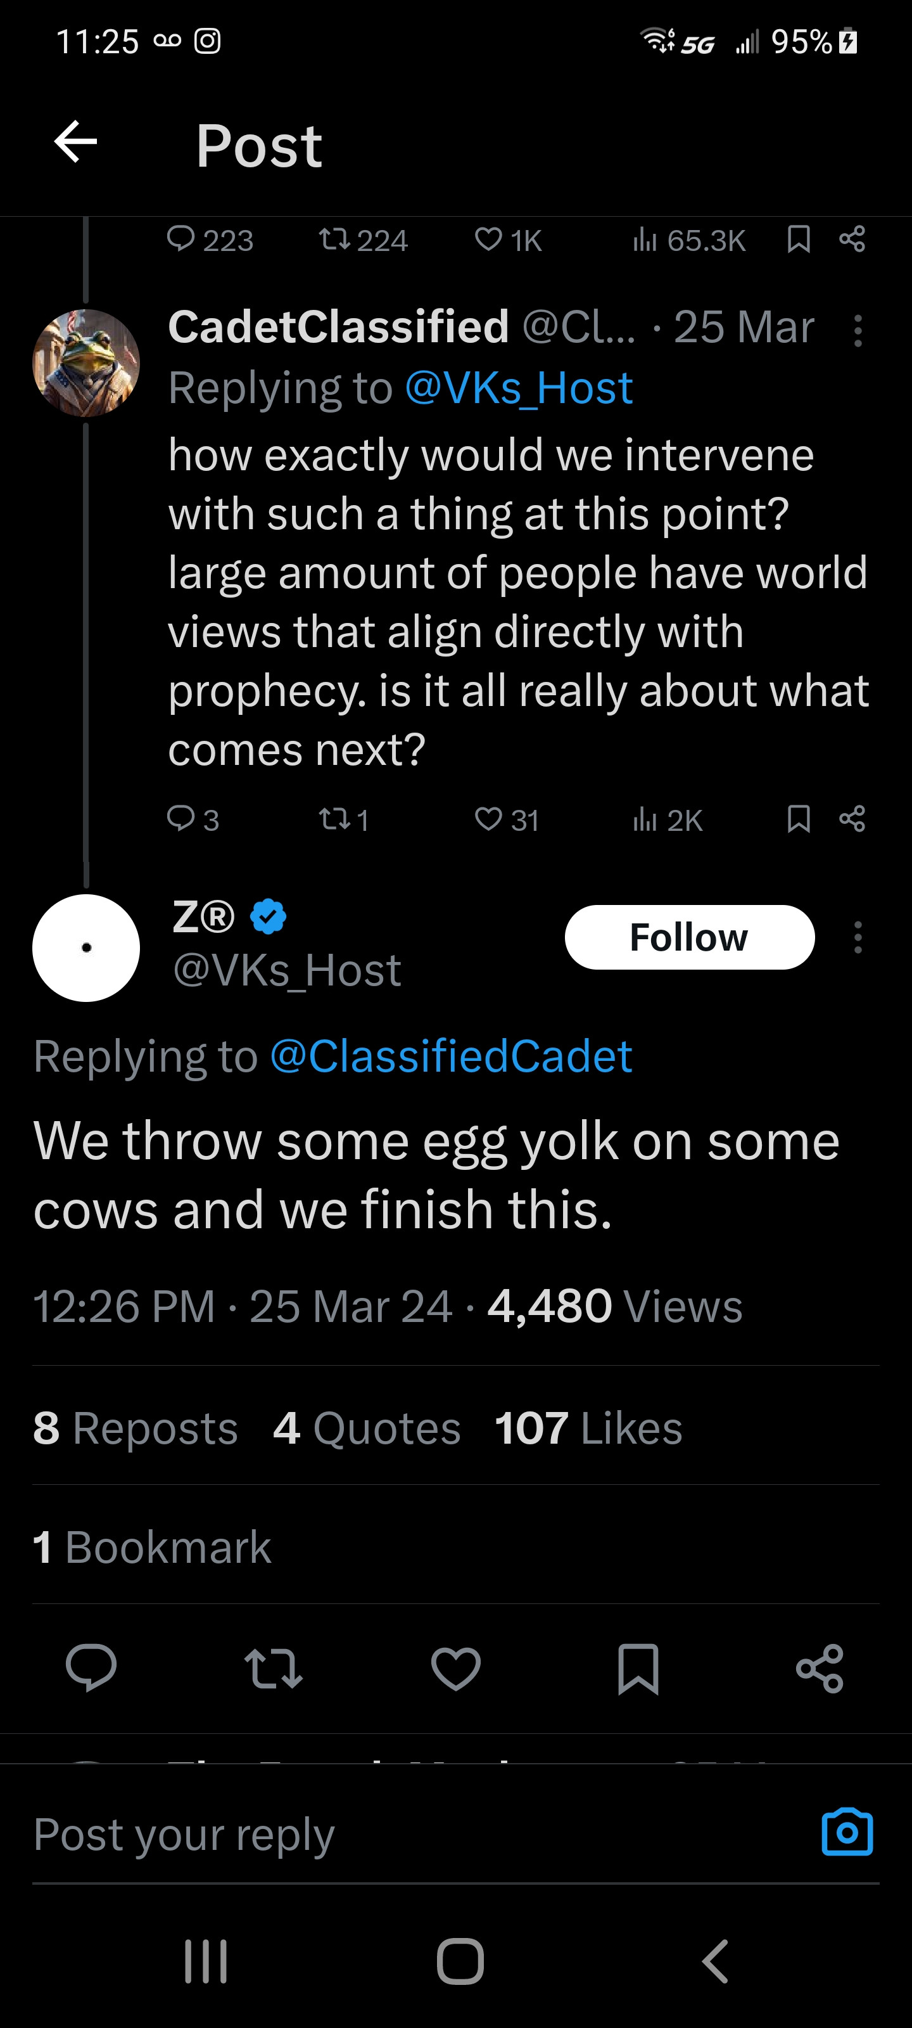The height and width of the screenshot is (2028, 912).
Task: Repost CadetClassified's reply
Action: pos(334,819)
